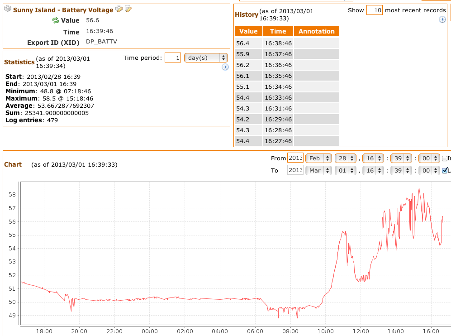Click the Annotation column header in History
The width and height of the screenshot is (451, 336).
[x=317, y=31]
